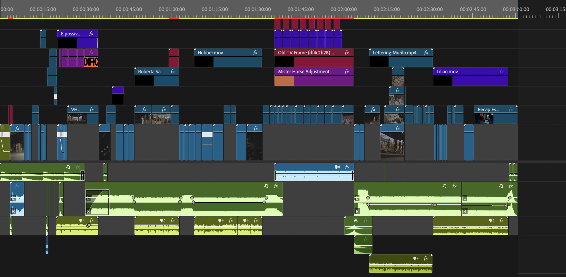
Task: Click music note on the final music clip at sequence end
Action: pos(501,186)
